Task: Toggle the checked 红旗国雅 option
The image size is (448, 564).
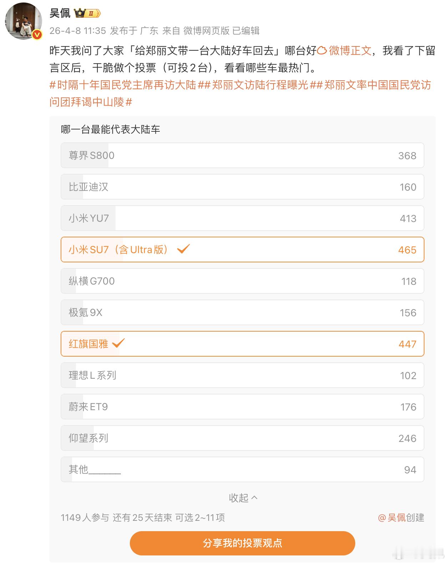Action: tap(242, 344)
